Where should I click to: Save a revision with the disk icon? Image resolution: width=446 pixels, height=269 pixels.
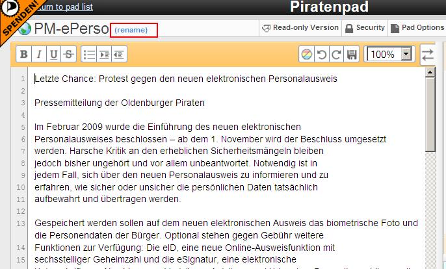point(352,54)
